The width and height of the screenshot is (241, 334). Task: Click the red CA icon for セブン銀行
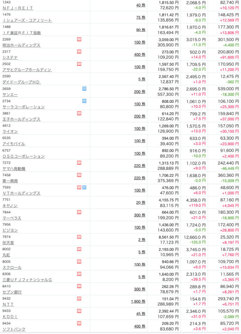pos(79,286)
